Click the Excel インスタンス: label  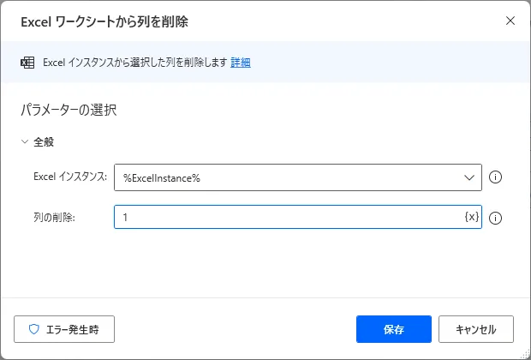(x=69, y=177)
